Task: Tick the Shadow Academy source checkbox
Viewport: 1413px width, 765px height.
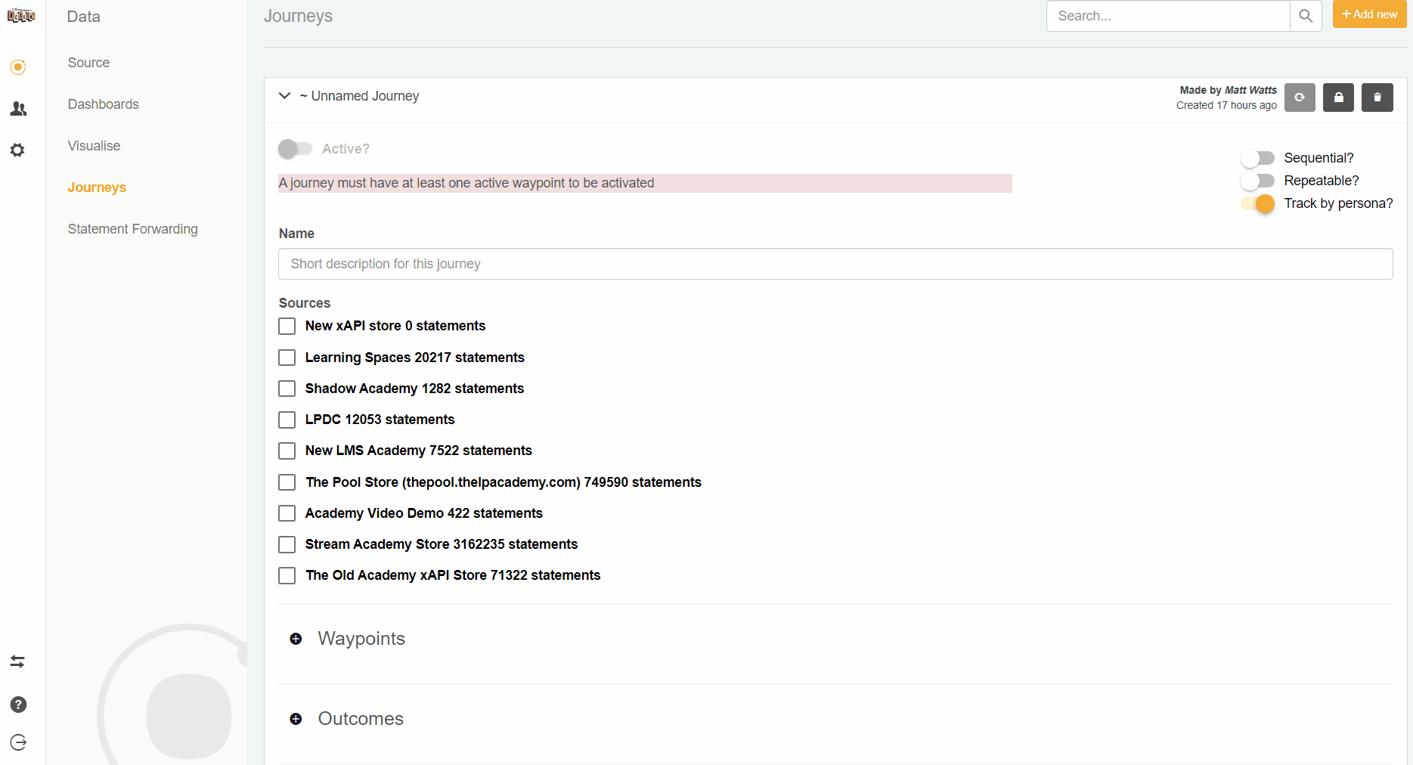Action: point(287,389)
